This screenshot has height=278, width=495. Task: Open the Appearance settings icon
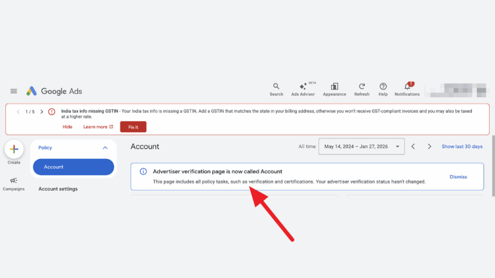tap(335, 89)
